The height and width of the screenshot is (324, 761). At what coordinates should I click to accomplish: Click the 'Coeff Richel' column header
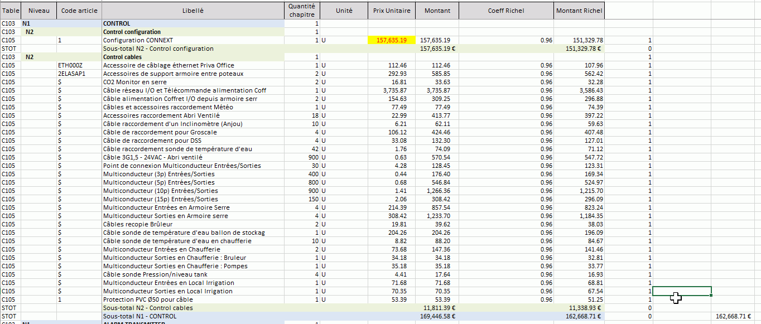506,11
